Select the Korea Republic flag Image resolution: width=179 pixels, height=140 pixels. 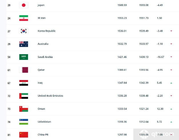(24, 31)
